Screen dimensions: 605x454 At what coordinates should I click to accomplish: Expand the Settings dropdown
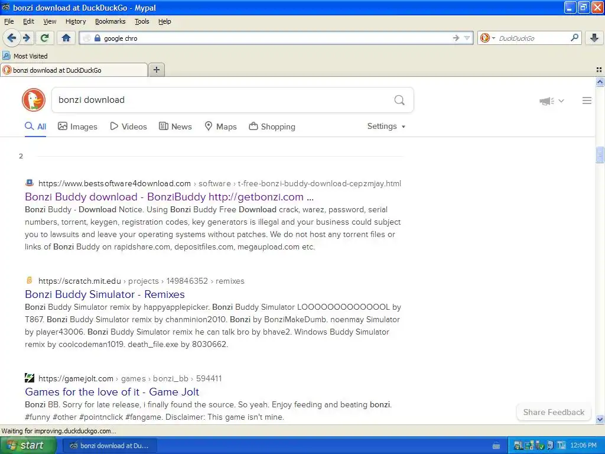(386, 127)
